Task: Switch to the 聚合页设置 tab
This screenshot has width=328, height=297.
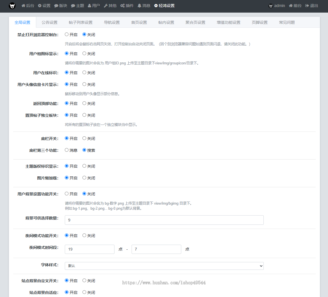Action: (x=195, y=22)
